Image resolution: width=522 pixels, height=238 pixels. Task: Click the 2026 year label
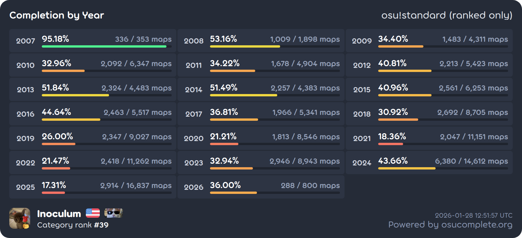(x=194, y=187)
